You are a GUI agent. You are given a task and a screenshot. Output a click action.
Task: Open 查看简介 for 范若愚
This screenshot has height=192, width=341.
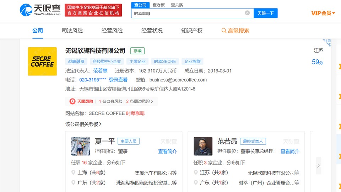point(290,151)
